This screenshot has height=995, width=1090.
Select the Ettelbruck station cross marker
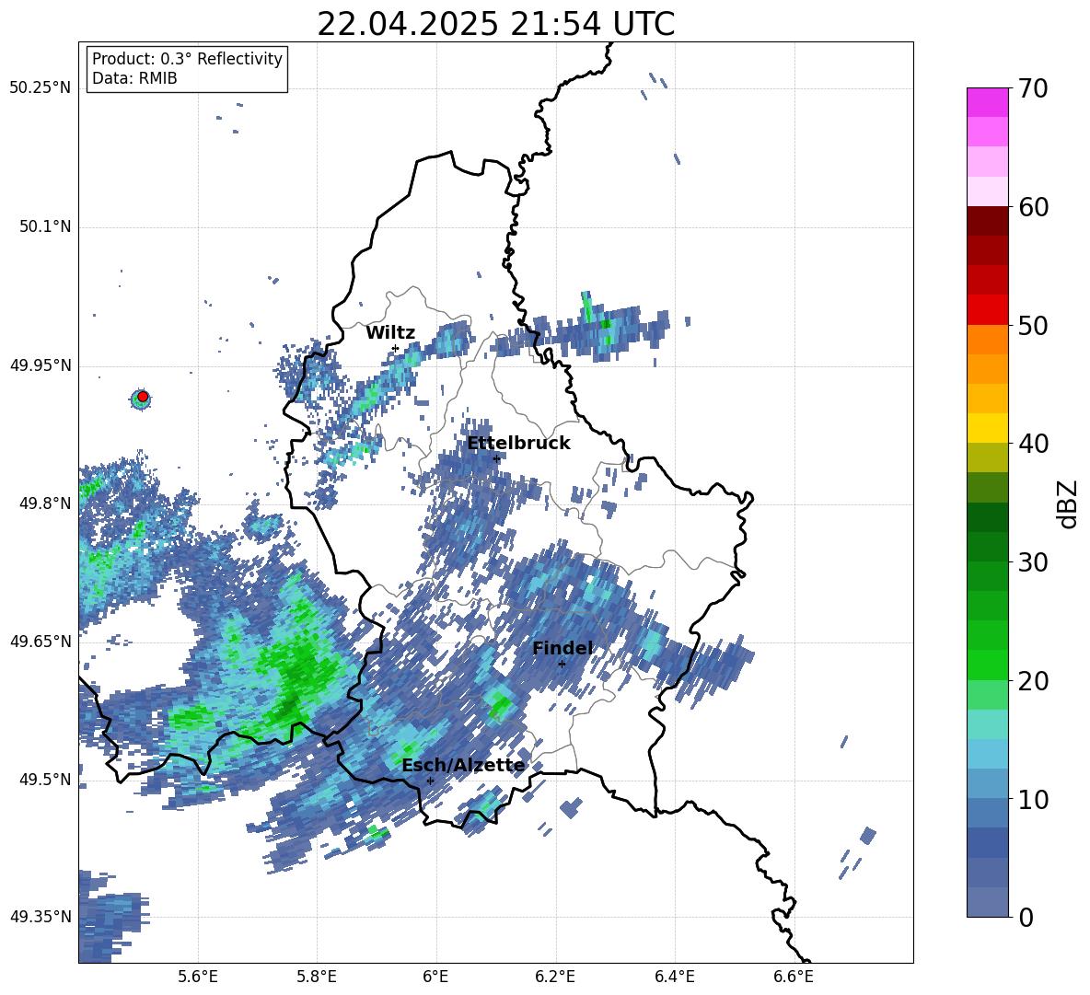point(496,458)
